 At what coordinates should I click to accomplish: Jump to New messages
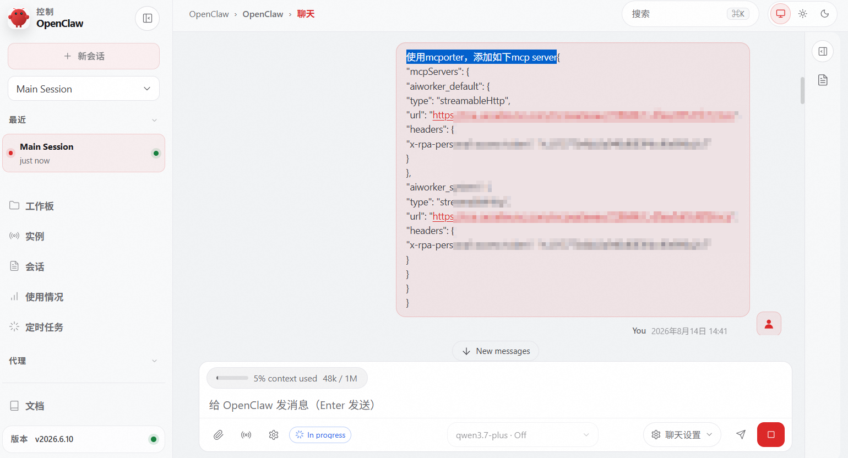click(496, 351)
